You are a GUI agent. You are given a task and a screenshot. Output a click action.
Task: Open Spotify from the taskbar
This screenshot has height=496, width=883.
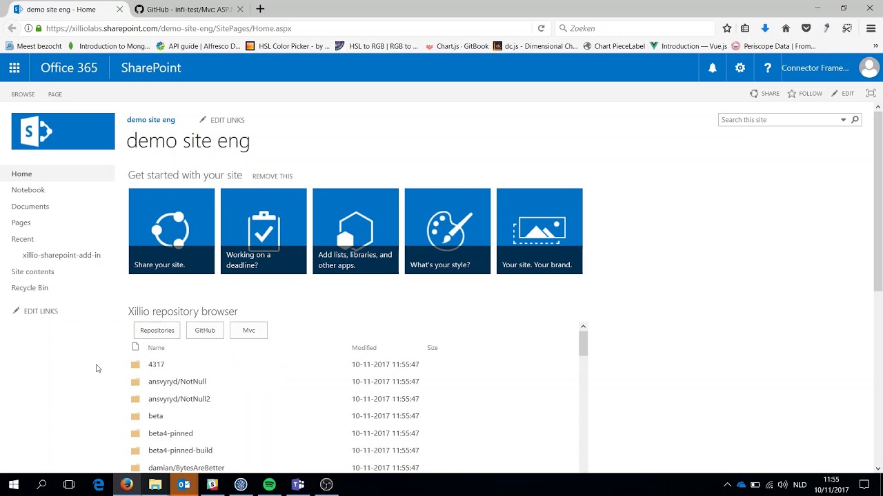coord(269,484)
